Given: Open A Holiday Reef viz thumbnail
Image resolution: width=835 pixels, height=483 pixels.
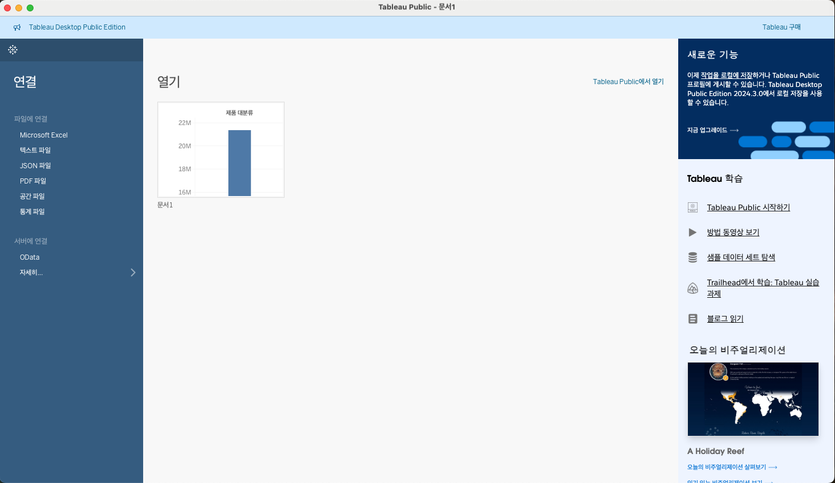Looking at the screenshot, I should 753,399.
